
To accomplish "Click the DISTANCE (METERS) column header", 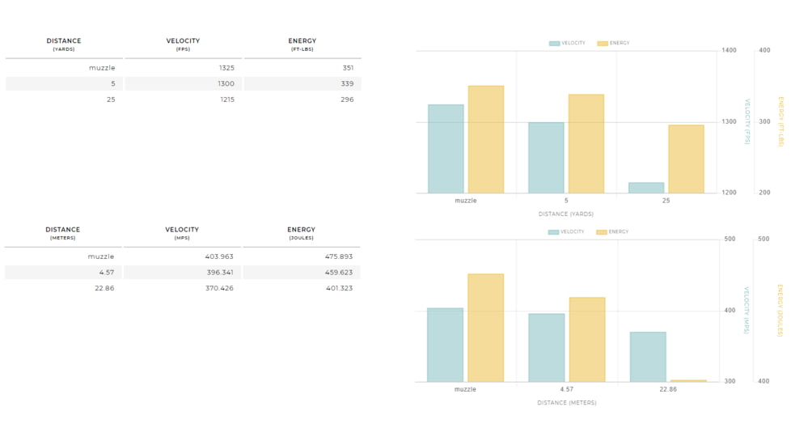I will point(62,233).
